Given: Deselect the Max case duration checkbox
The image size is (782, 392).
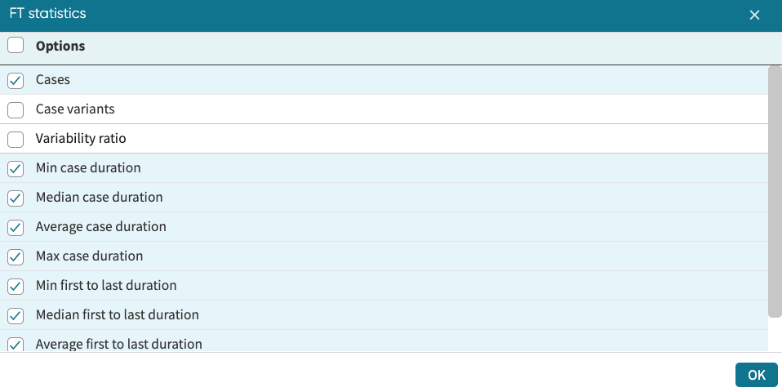Looking at the screenshot, I should pos(16,256).
